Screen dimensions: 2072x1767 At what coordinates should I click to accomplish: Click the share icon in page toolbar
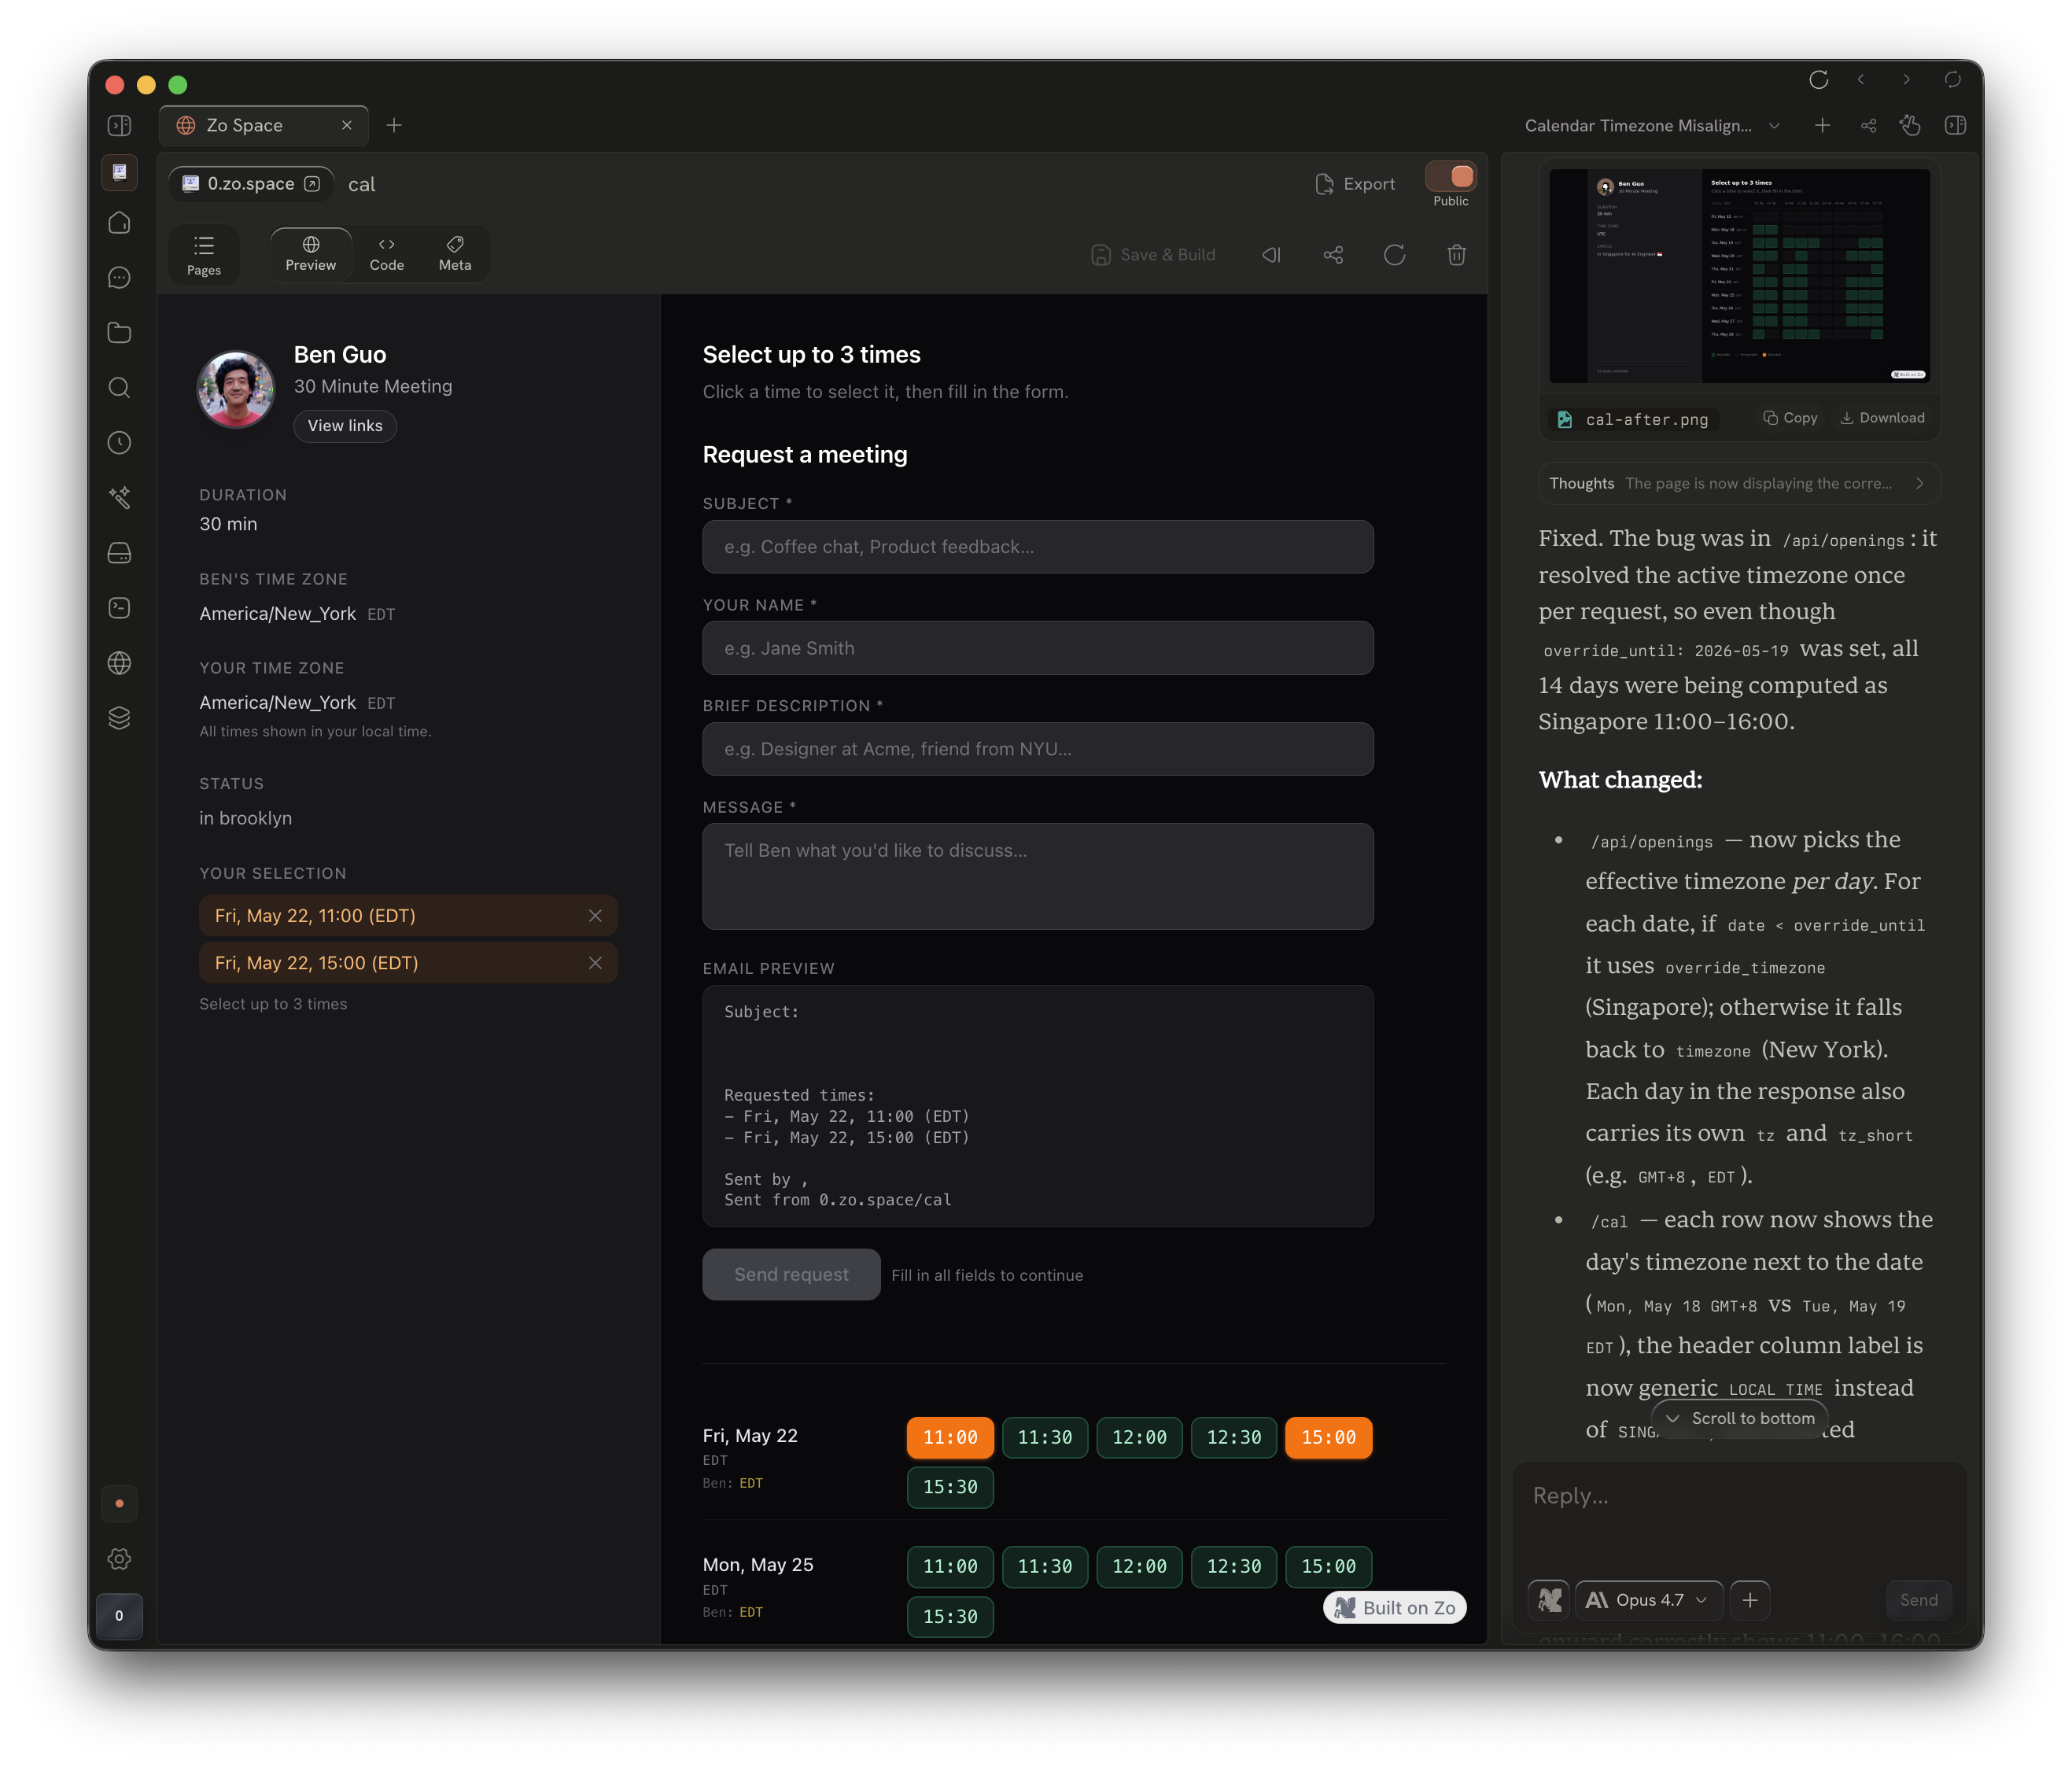pos(1333,255)
